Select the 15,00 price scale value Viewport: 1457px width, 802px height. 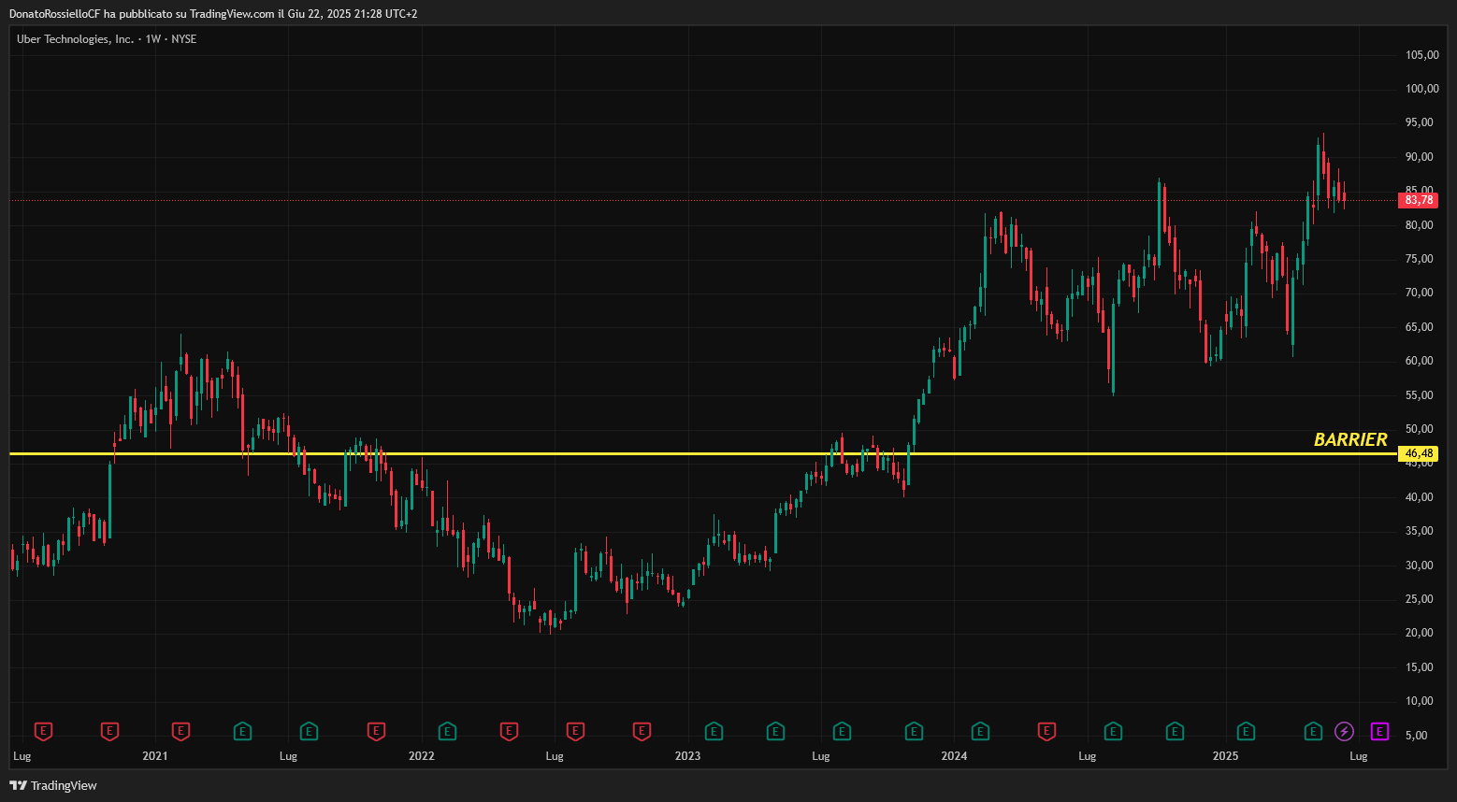tap(1420, 667)
